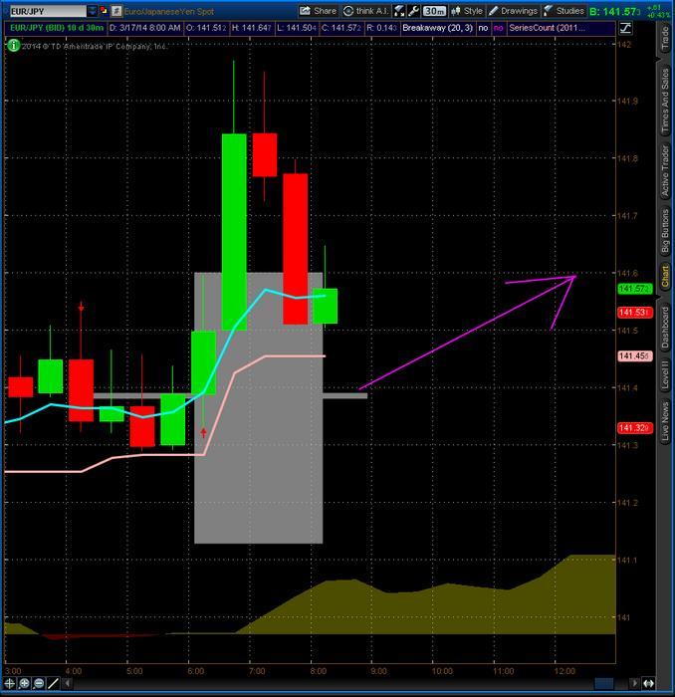Open the Dashboard sidebar tab
The height and width of the screenshot is (697, 675).
click(665, 328)
